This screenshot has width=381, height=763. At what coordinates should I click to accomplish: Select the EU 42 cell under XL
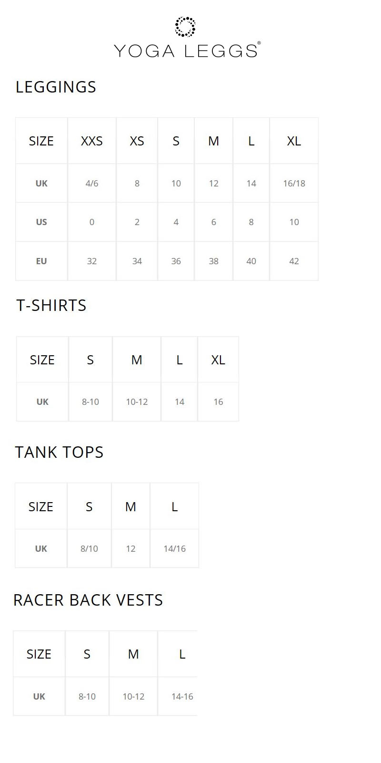pos(294,261)
